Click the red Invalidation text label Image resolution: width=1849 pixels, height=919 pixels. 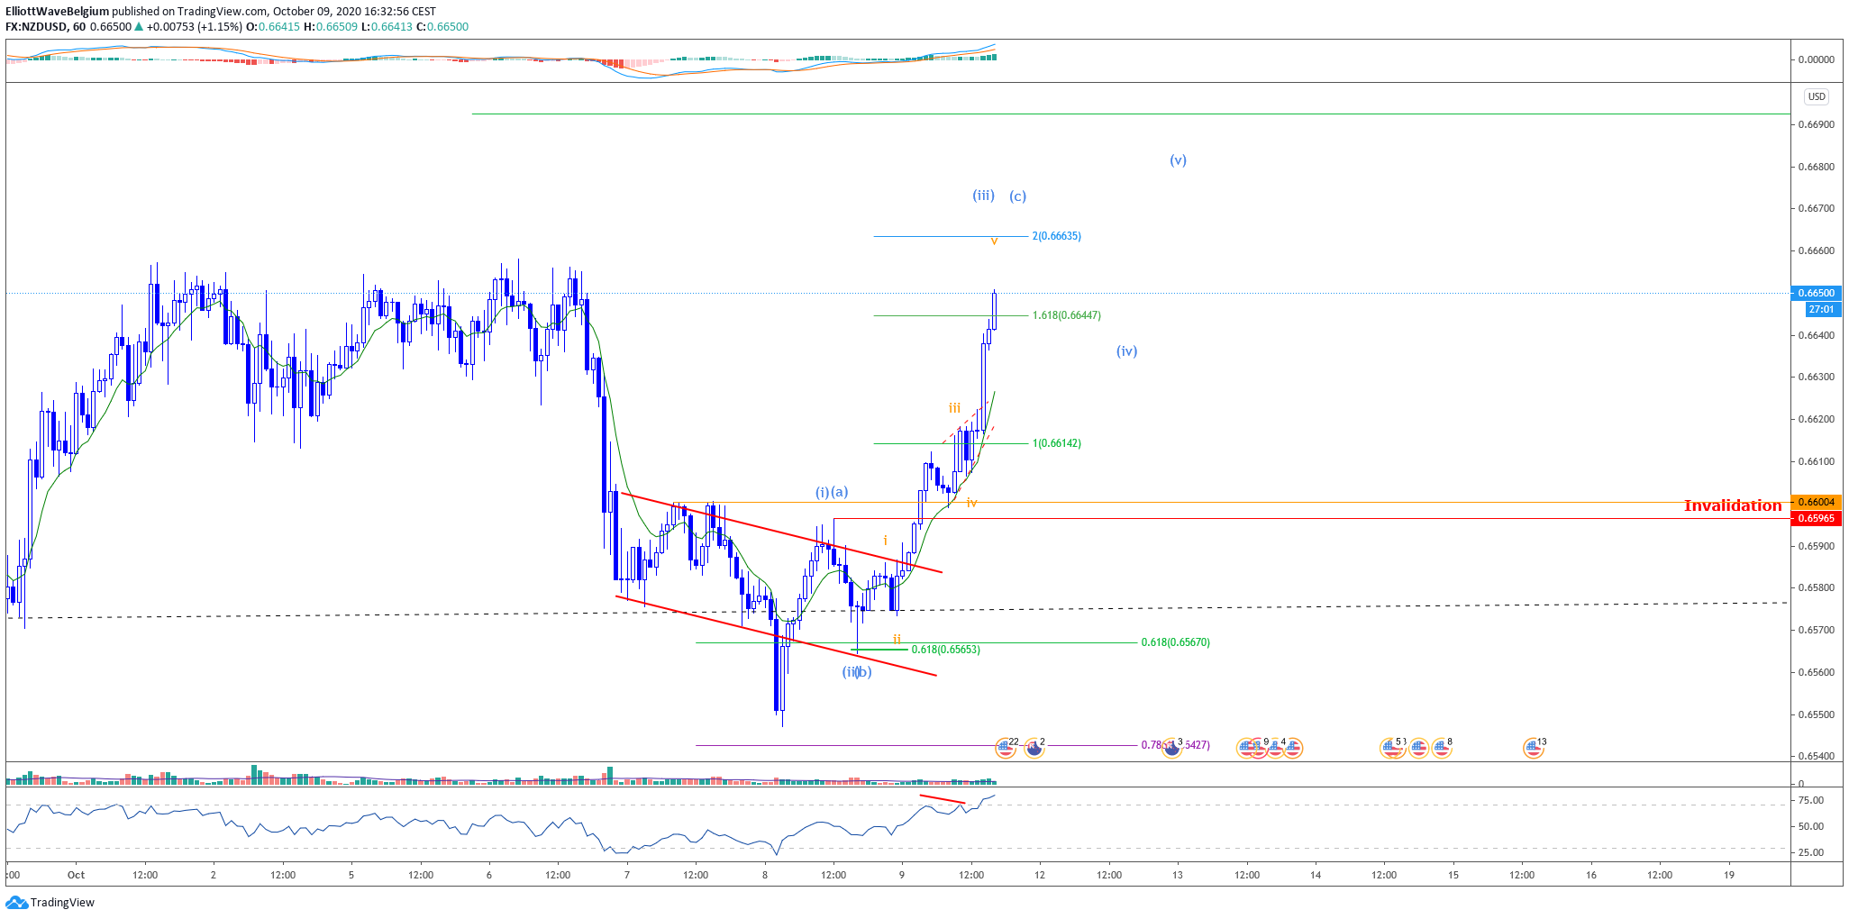tap(1732, 505)
